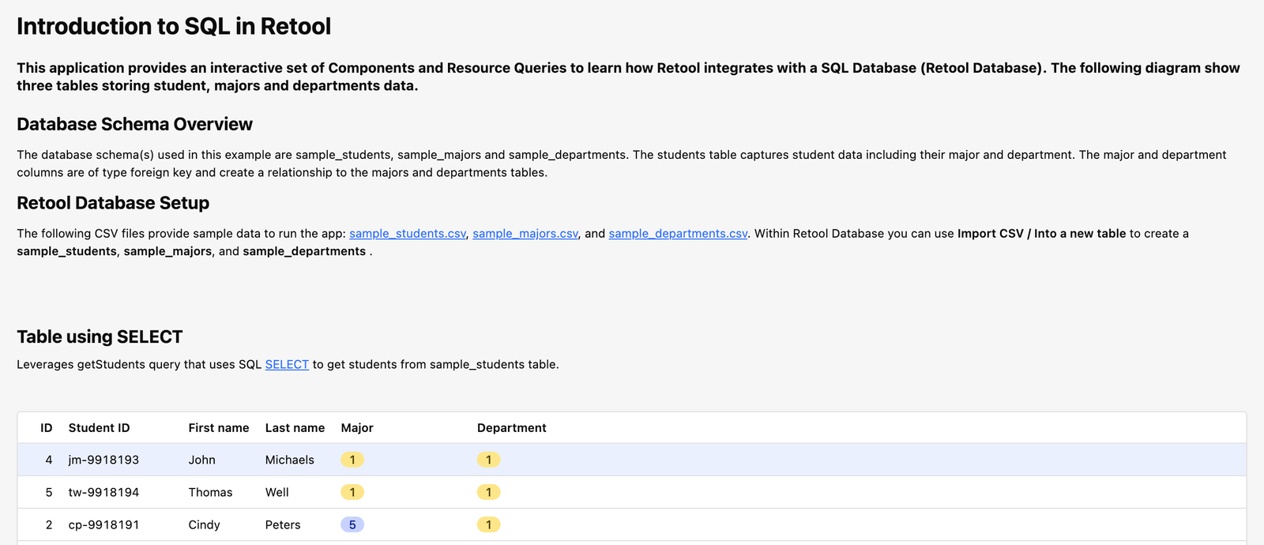Screen dimensions: 1264x545
Task: Click the Introduction to SQL in Retool title
Action: [174, 26]
